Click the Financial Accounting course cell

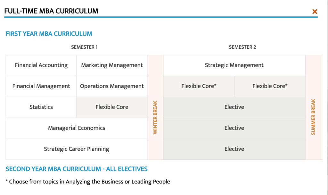41,65
